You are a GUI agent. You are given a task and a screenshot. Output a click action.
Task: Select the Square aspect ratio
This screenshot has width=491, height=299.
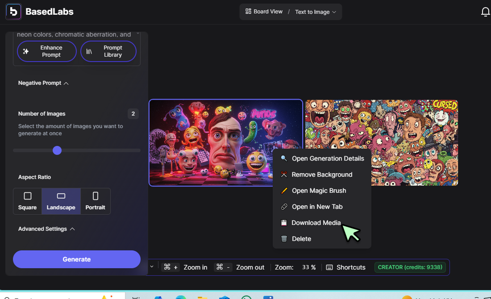pos(28,201)
